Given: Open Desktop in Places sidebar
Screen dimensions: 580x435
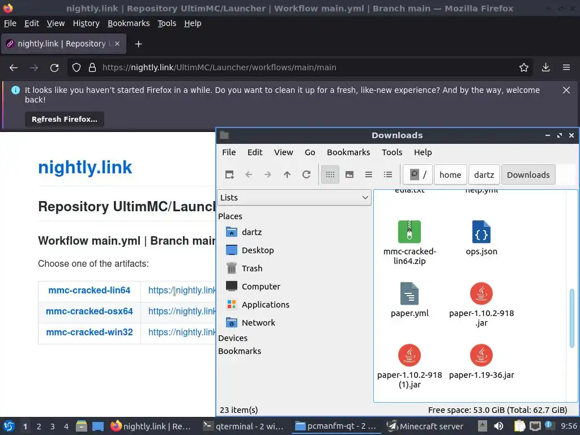Looking at the screenshot, I should coord(250,250).
